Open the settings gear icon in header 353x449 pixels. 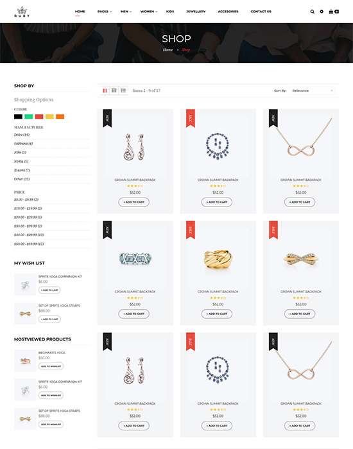[x=322, y=12]
